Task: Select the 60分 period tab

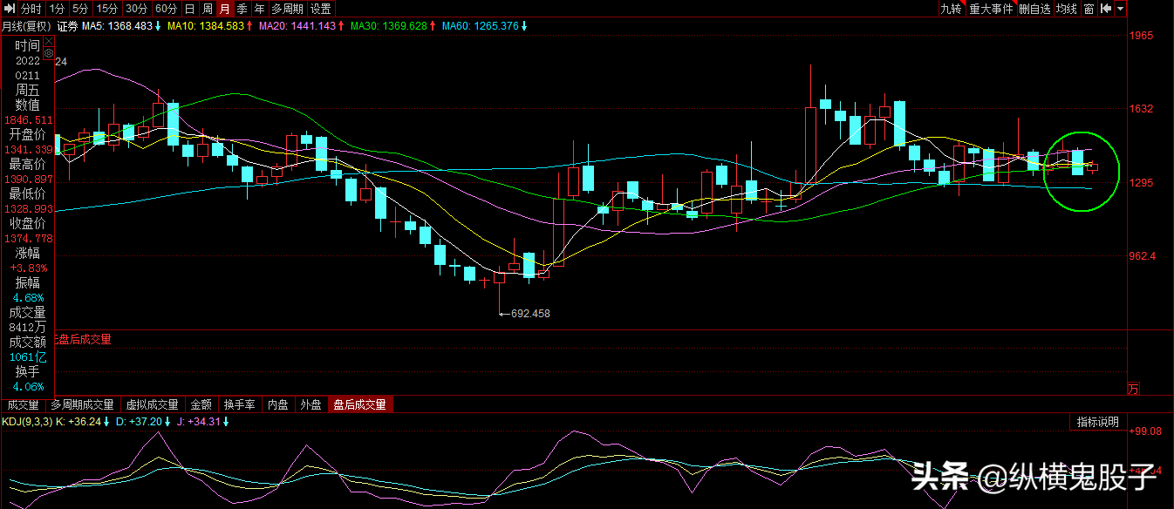Action: pos(166,9)
